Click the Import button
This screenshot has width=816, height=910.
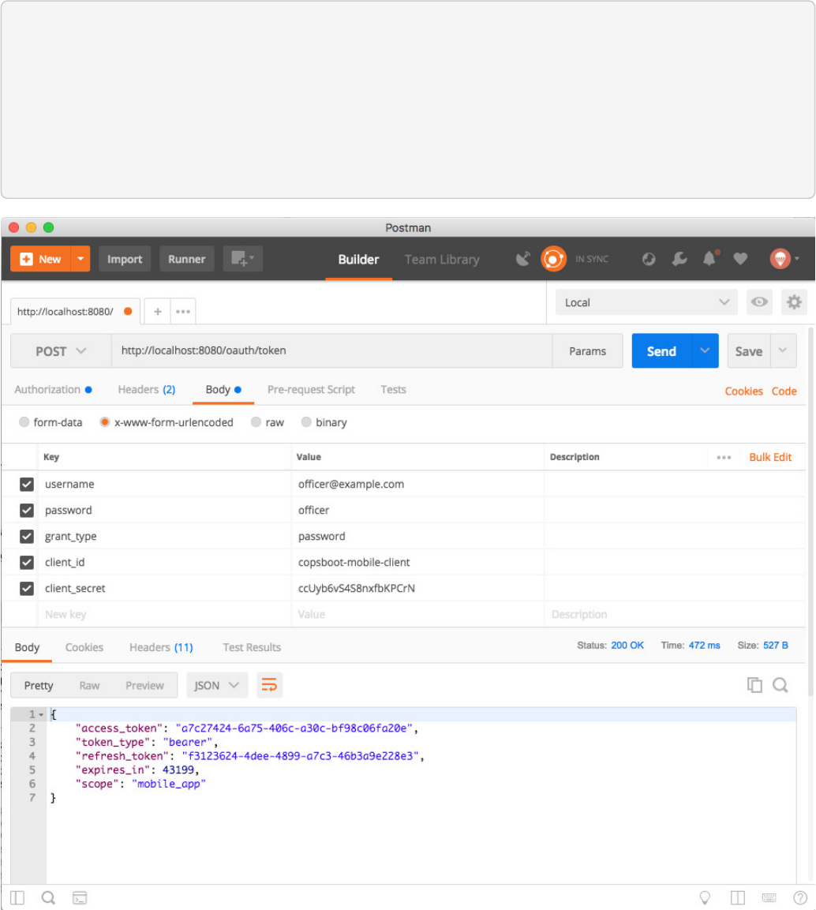(124, 259)
